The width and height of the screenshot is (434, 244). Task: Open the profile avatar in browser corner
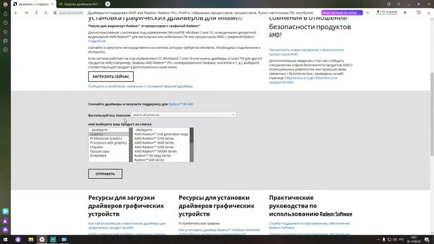[x=5, y=4]
